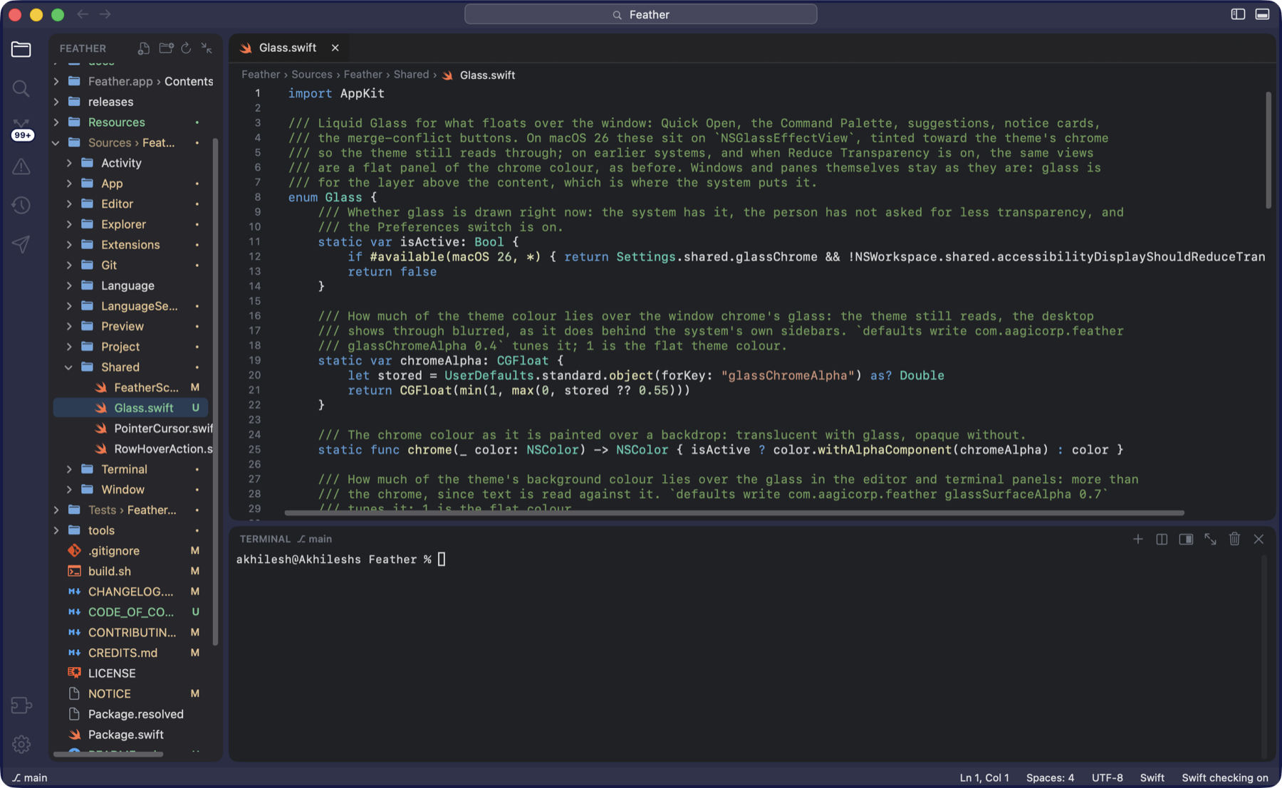The image size is (1282, 788).
Task: Refresh the Feather explorer tree
Action: pos(186,48)
